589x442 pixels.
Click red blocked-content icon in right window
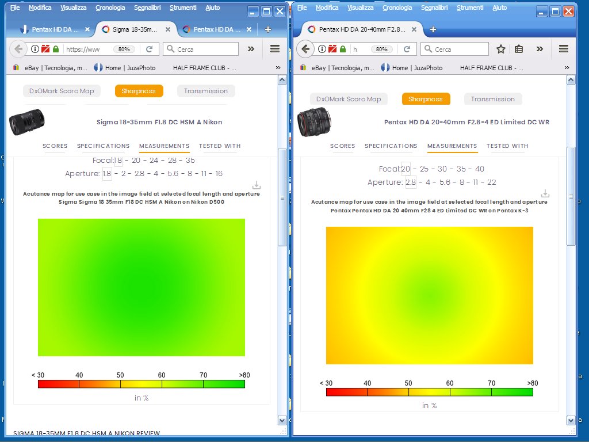[332, 49]
